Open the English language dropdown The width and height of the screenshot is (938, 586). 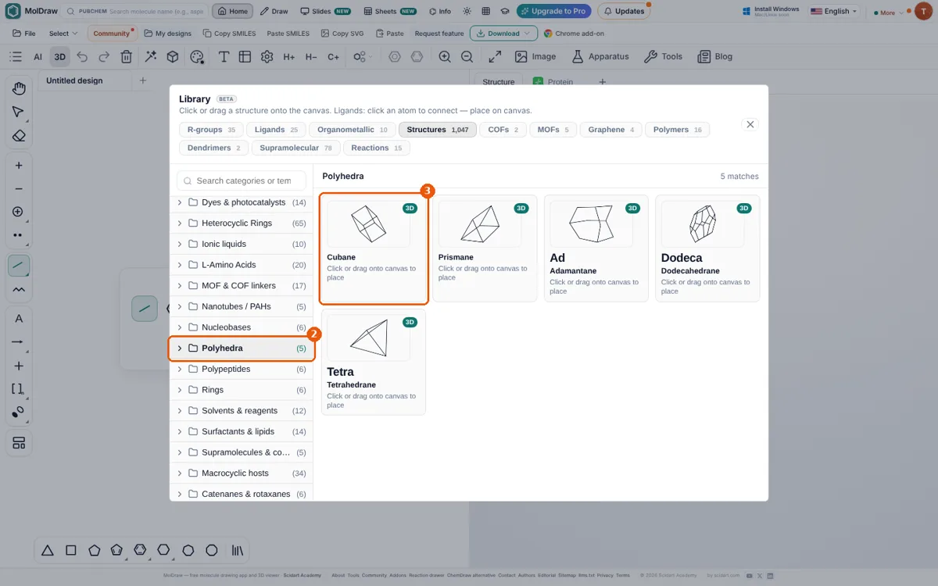tap(834, 12)
